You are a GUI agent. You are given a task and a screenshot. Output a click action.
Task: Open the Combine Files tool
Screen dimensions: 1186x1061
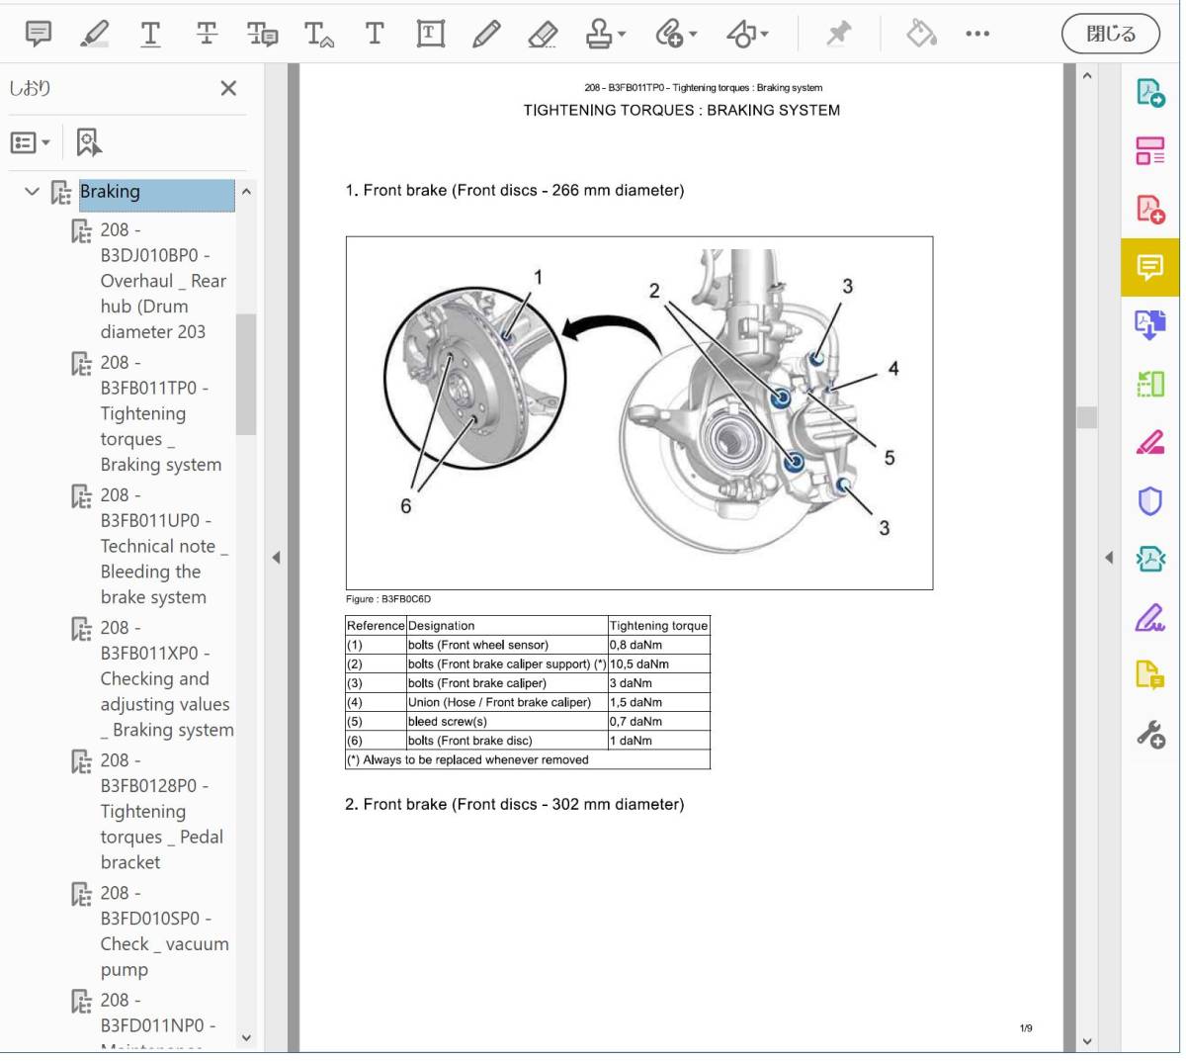(x=1150, y=324)
